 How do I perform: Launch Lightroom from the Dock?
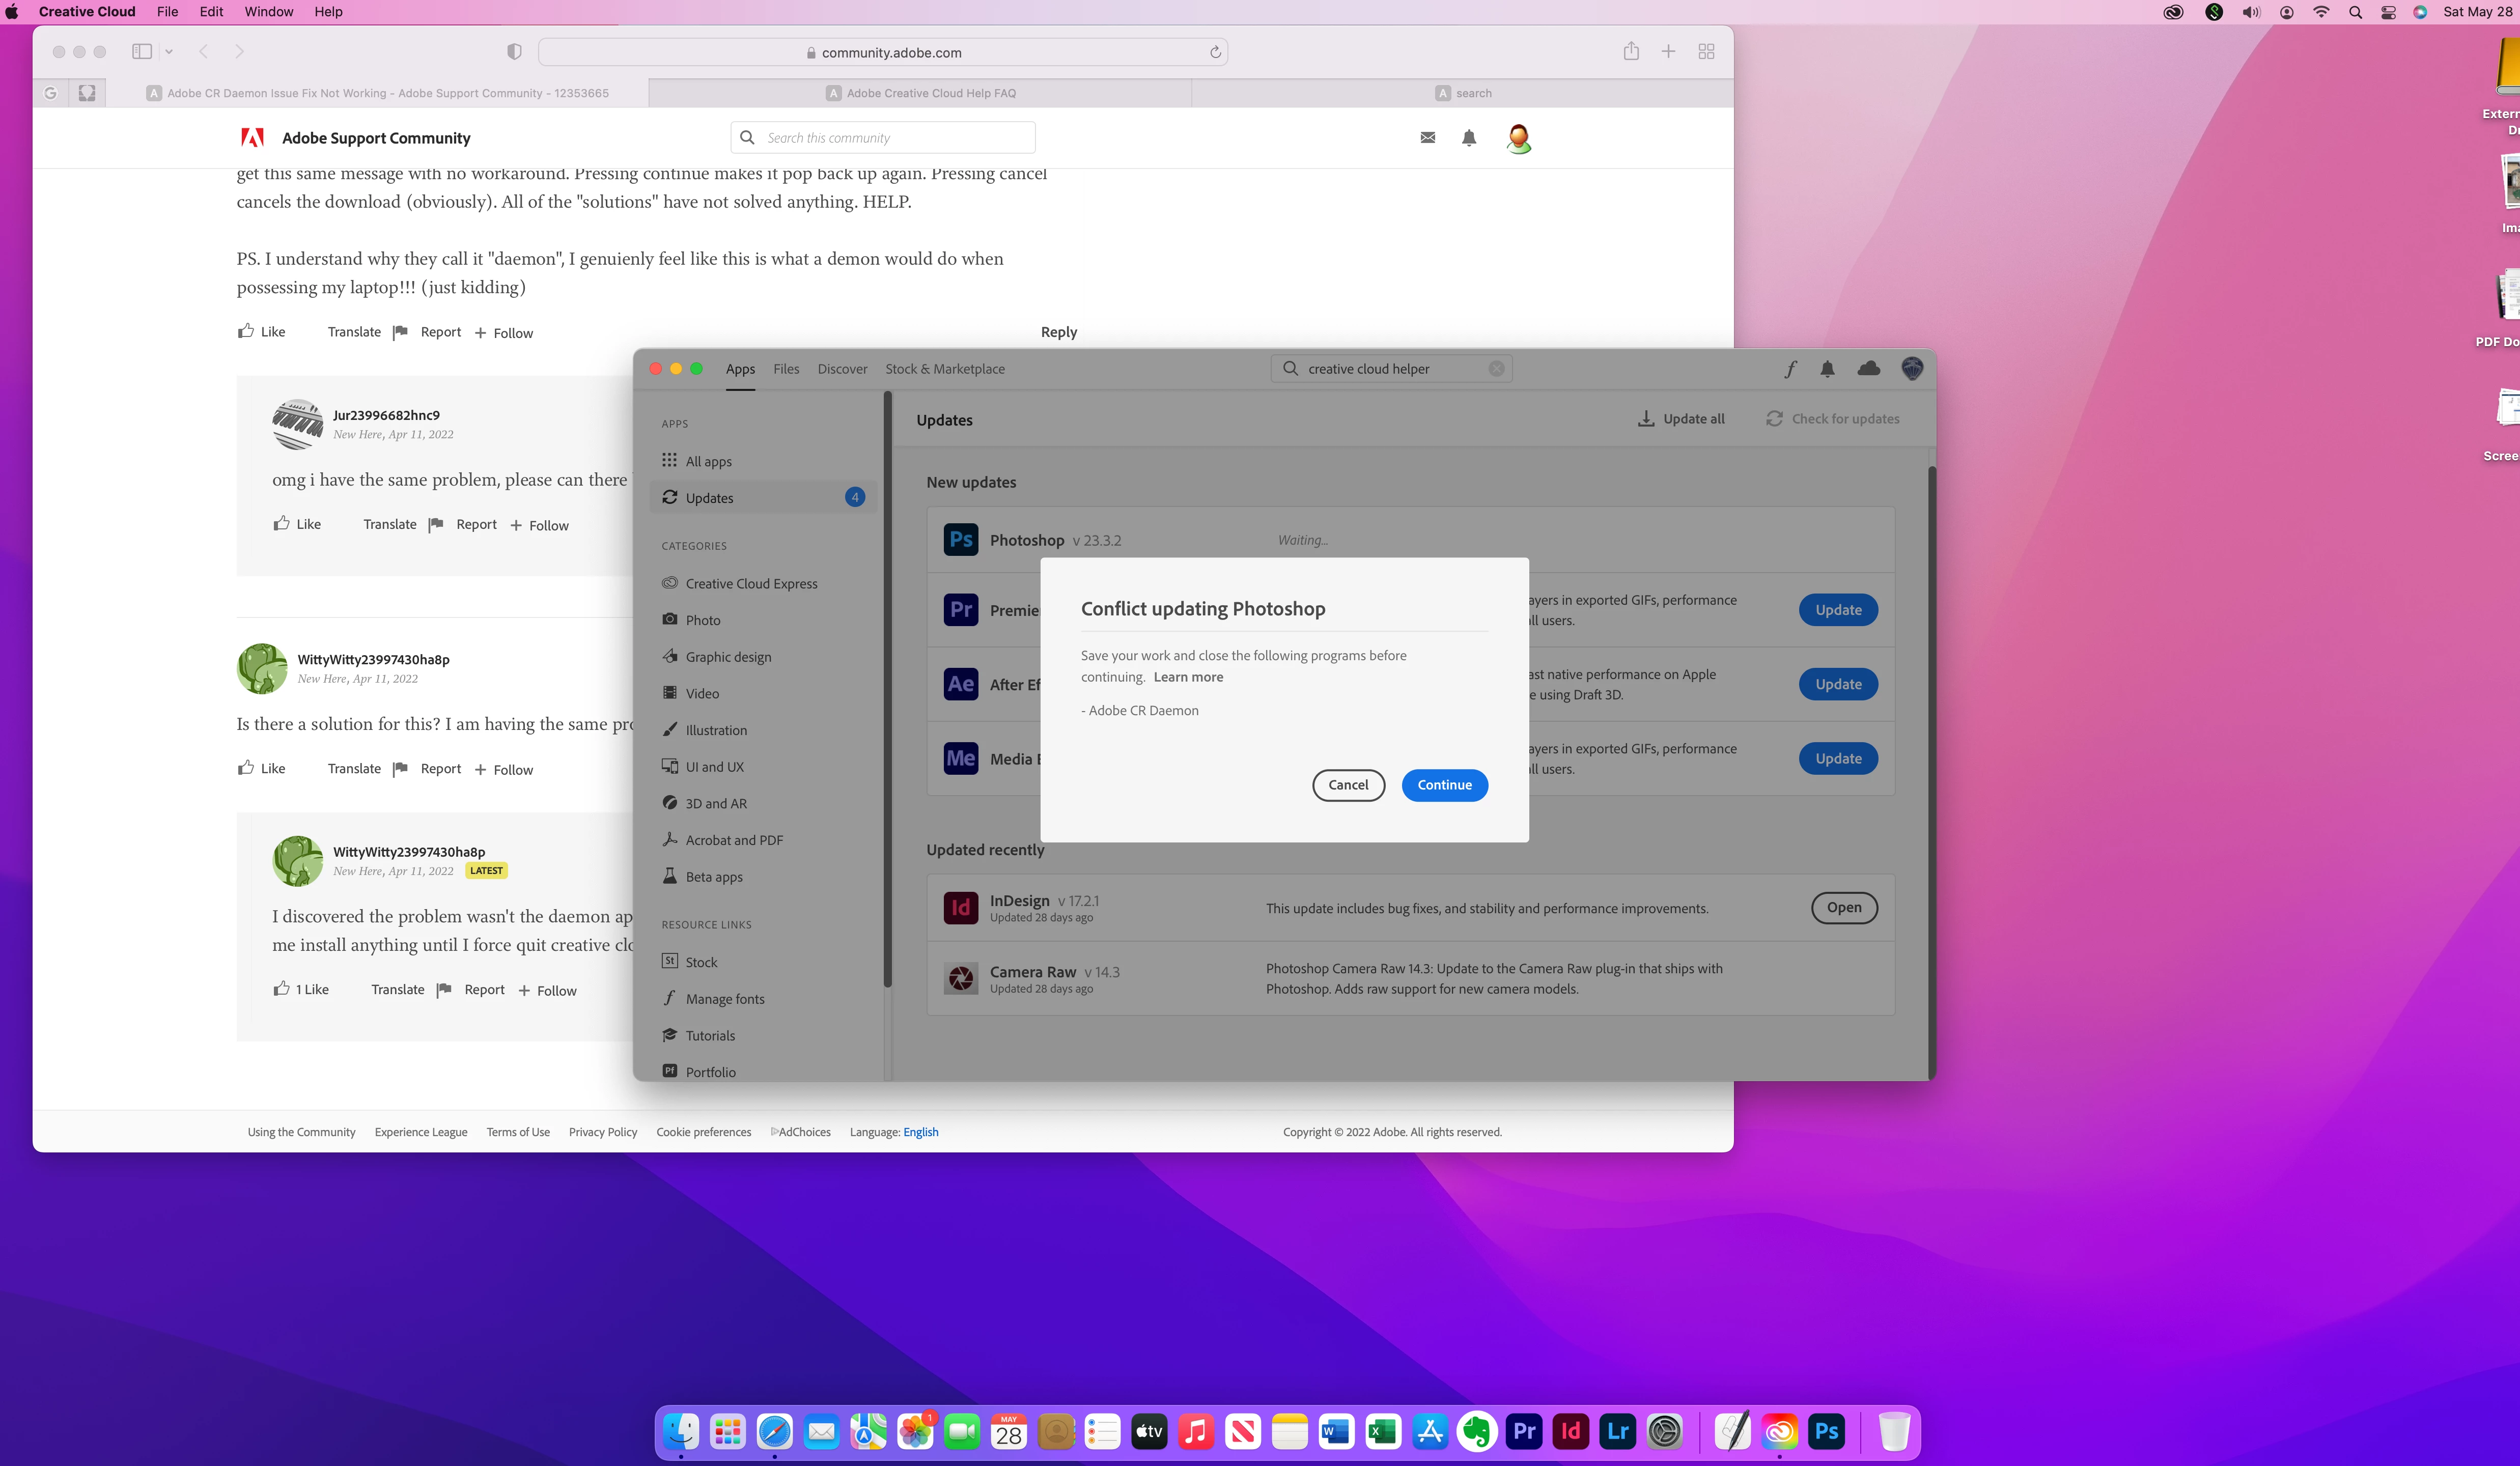point(1617,1432)
